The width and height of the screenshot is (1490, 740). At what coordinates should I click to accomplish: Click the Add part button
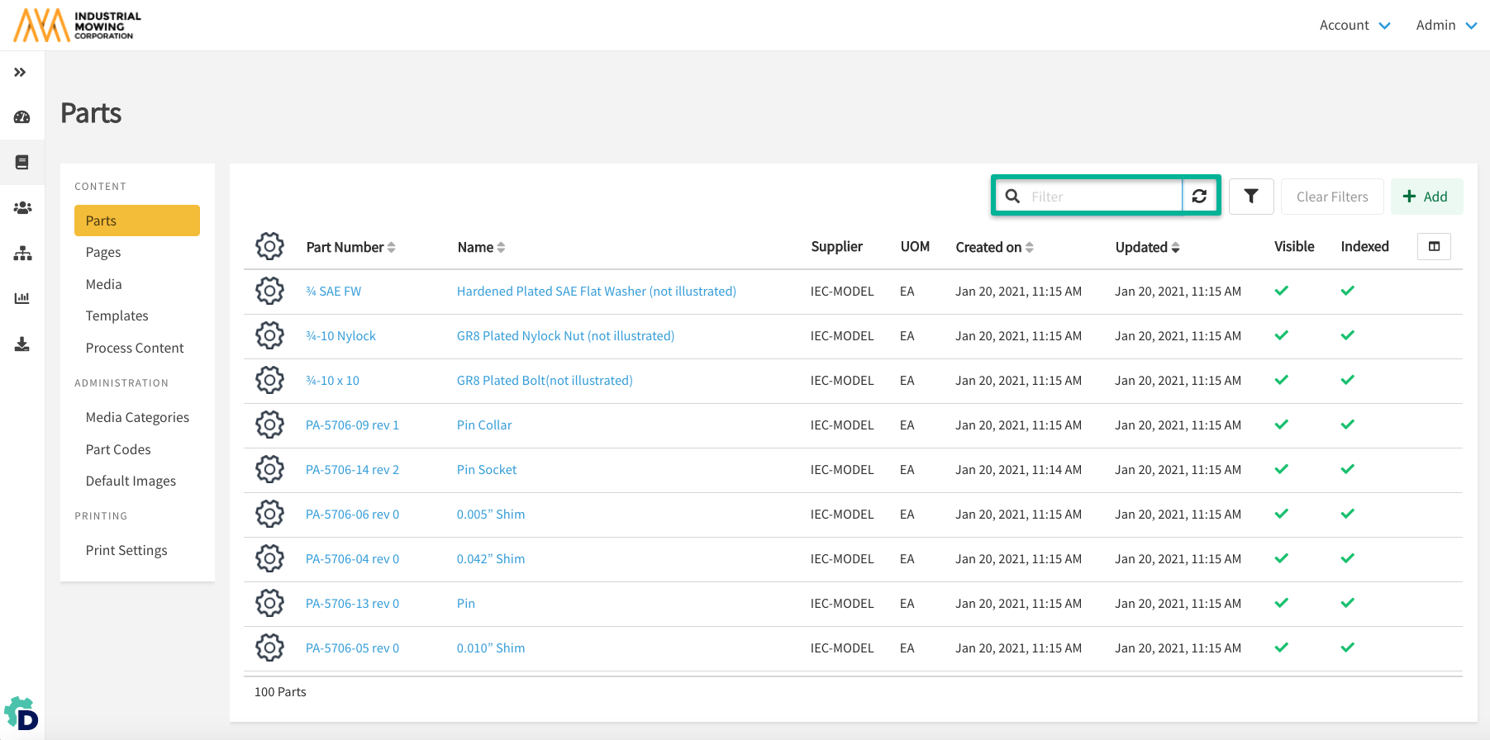click(1426, 197)
